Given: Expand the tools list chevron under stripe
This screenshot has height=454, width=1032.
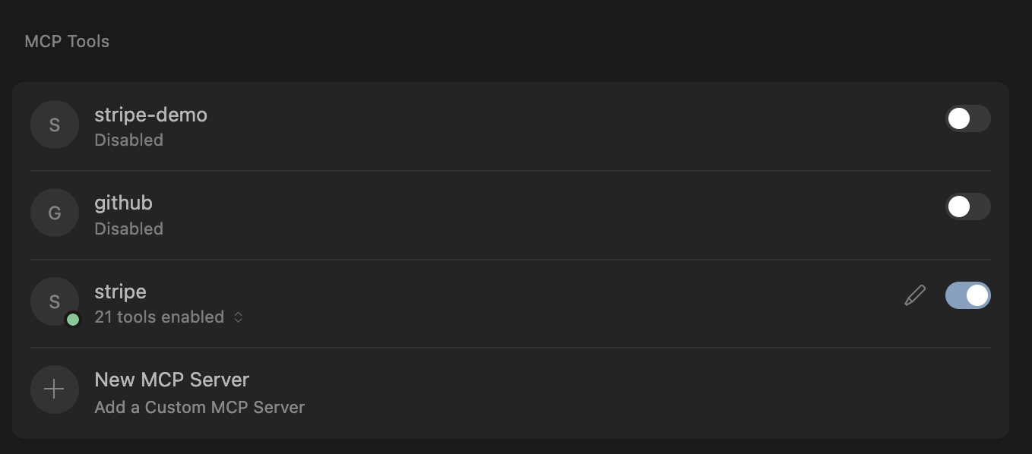Looking at the screenshot, I should 238,317.
